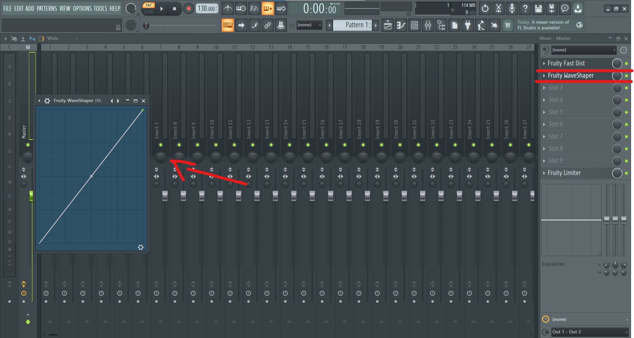Mute Insert 12 with its green LED
Image resolution: width=634 pixels, height=338 pixels.
click(253, 145)
